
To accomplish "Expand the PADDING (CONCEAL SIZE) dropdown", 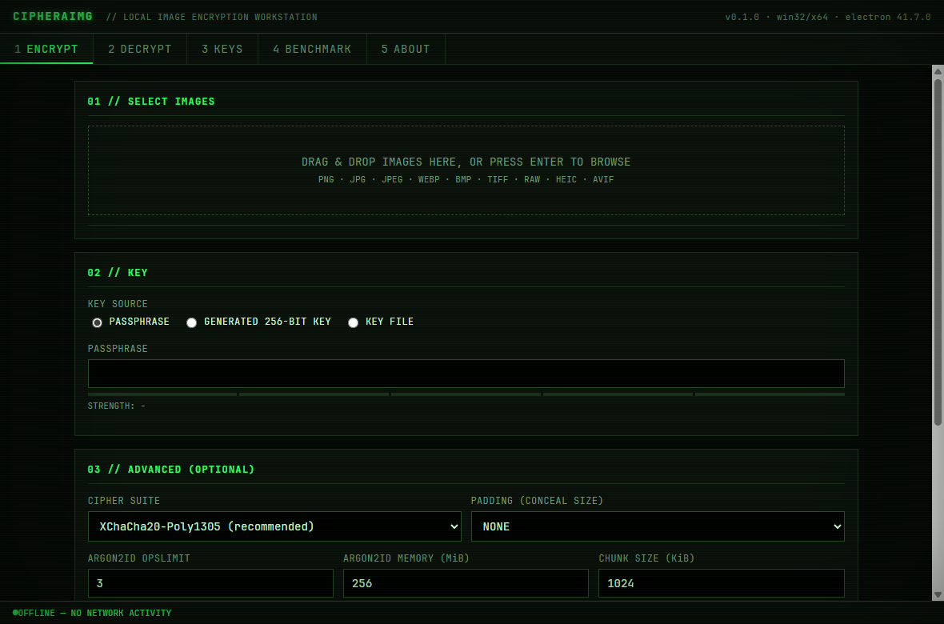I will (658, 526).
